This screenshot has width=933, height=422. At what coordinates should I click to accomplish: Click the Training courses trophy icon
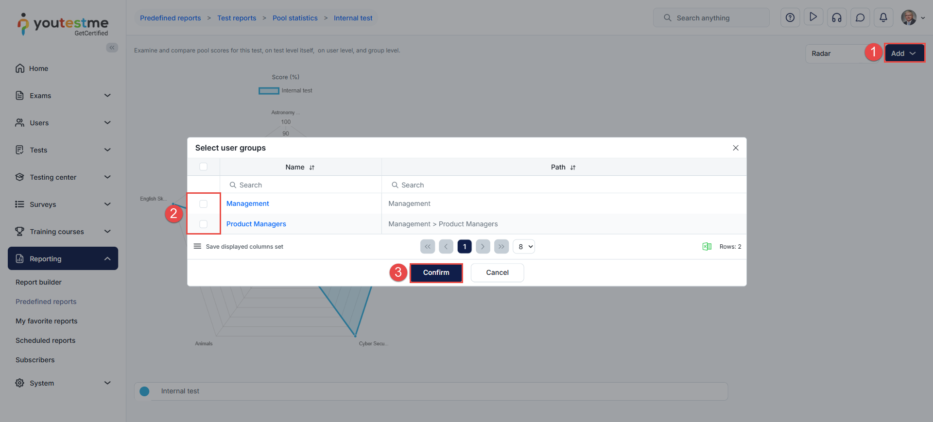[x=20, y=232]
